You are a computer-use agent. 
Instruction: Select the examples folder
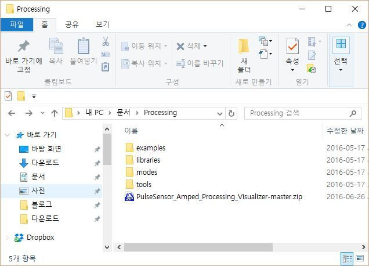pos(146,148)
